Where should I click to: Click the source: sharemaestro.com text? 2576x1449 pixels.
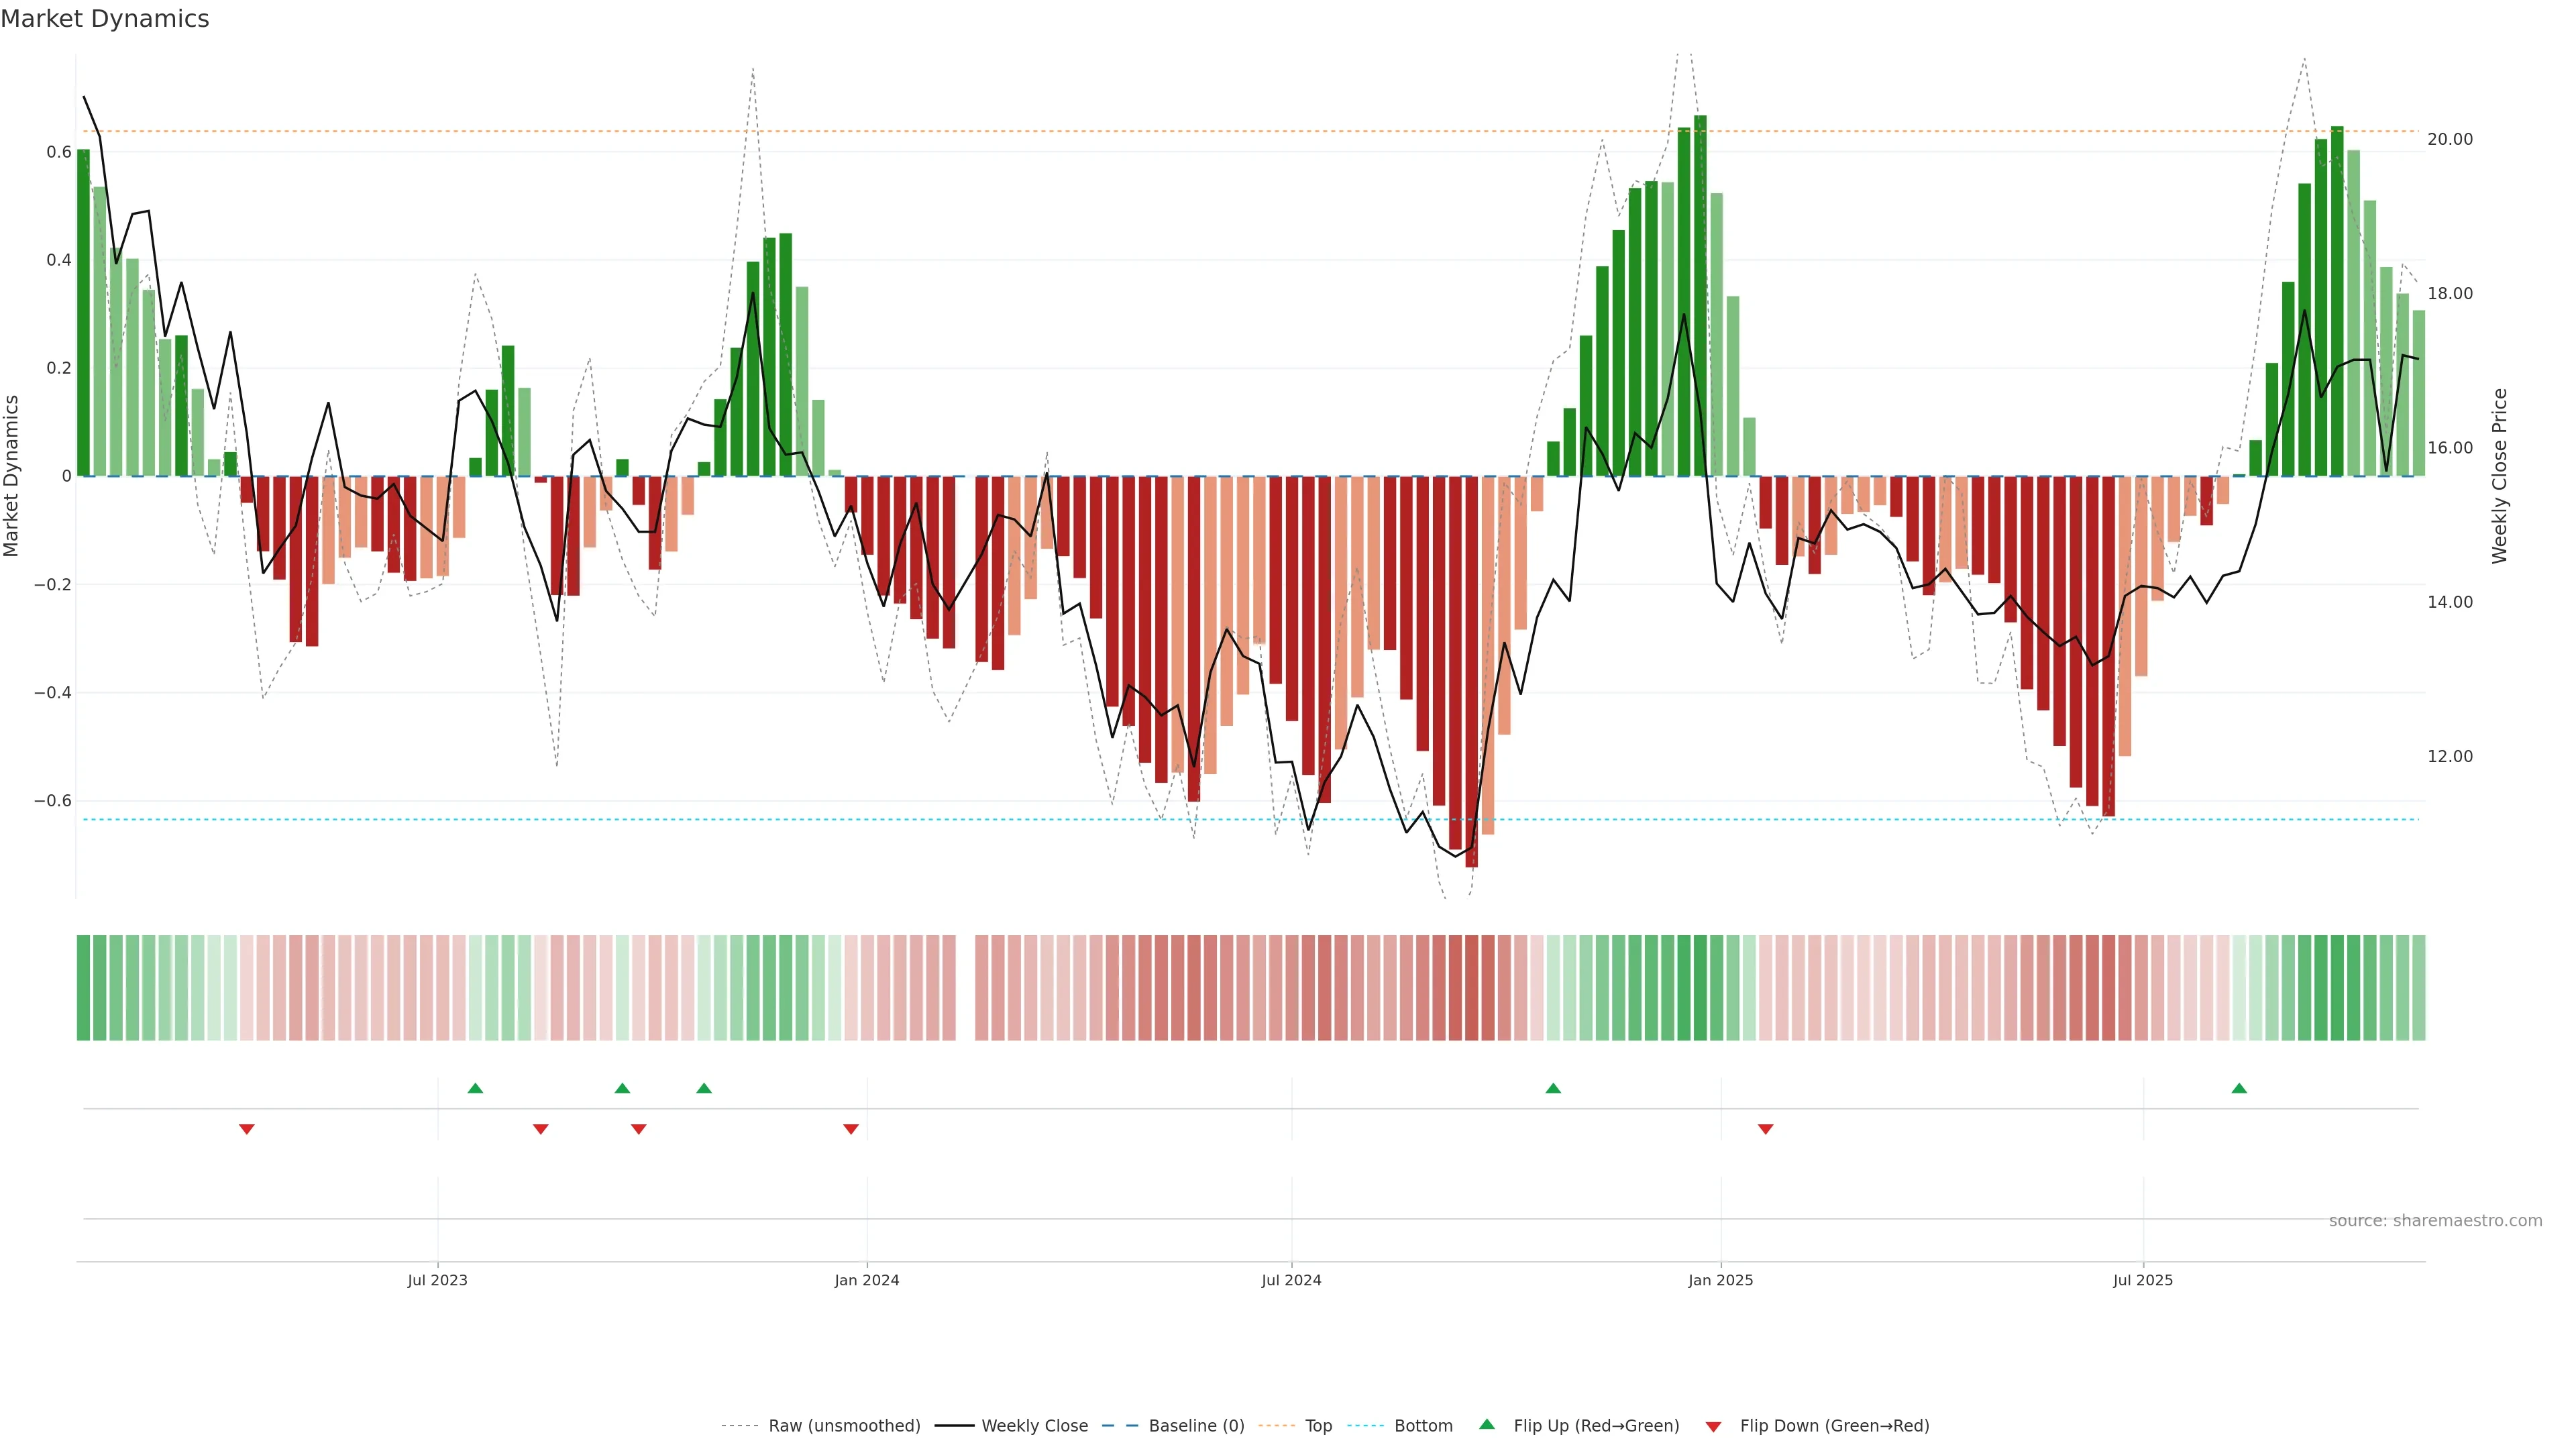2435,1221
